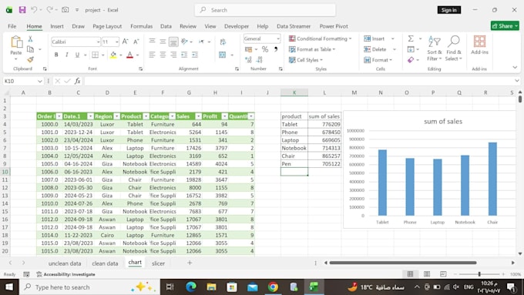
Task: Toggle Center horizontal alignment
Action: [163, 55]
